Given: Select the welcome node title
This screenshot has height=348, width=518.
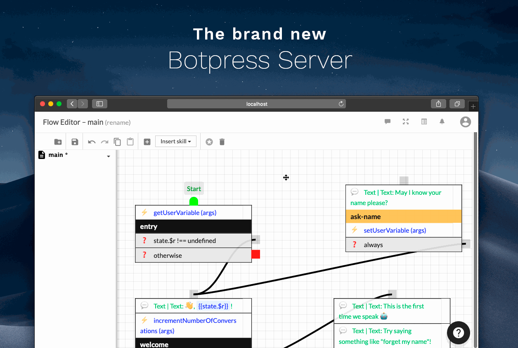Looking at the screenshot, I should coord(193,344).
